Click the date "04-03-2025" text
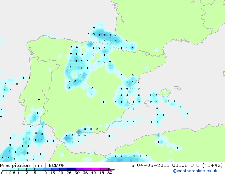 [x=153, y=165]
